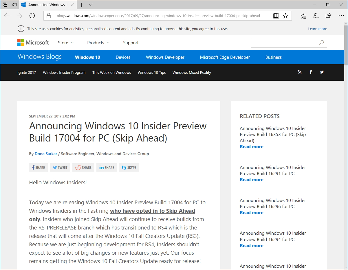Read more about Build 16353 for PC
Image resolution: width=348 pixels, height=270 pixels.
[x=251, y=146]
